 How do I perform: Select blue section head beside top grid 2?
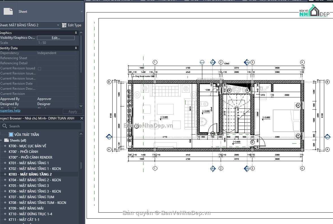pos(213,62)
